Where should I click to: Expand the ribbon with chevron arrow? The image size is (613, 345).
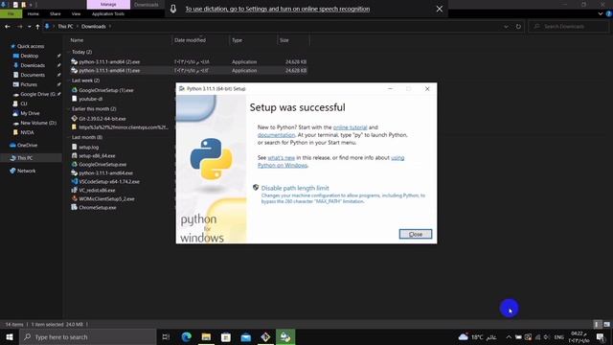point(601,13)
